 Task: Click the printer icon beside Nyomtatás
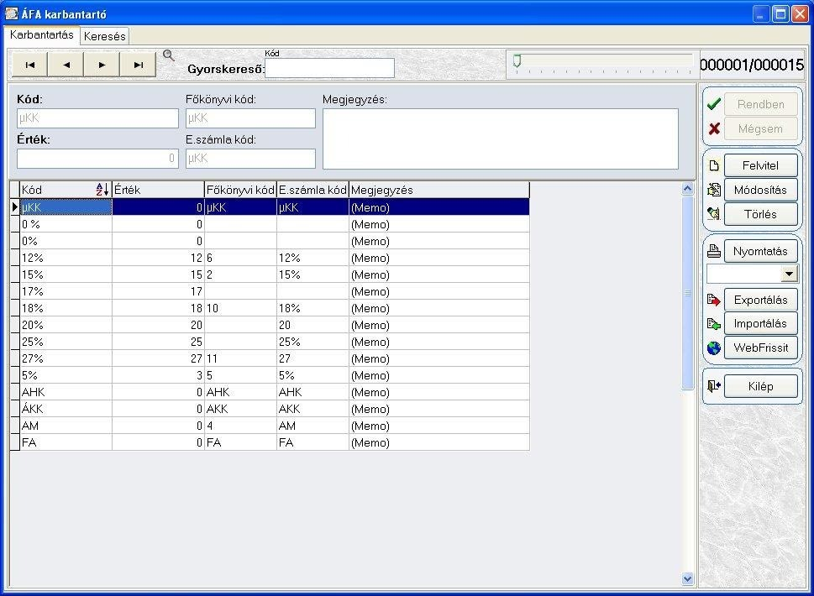[714, 252]
